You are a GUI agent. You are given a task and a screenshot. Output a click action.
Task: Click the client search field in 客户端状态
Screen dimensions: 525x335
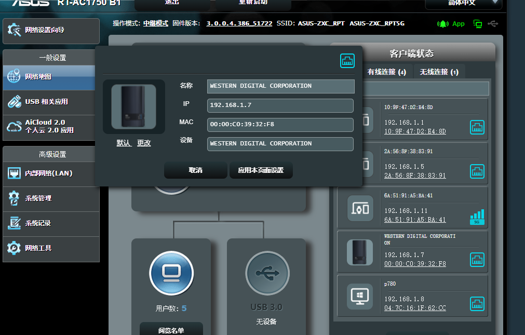[425, 88]
